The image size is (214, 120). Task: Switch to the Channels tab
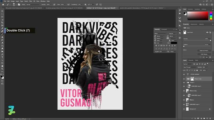click(191, 60)
